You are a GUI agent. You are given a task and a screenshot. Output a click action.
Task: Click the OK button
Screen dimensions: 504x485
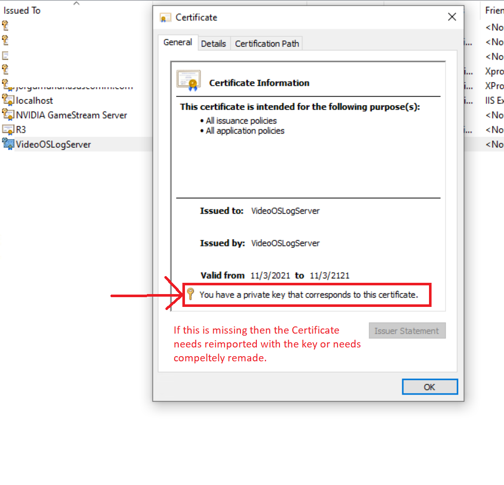(x=430, y=386)
